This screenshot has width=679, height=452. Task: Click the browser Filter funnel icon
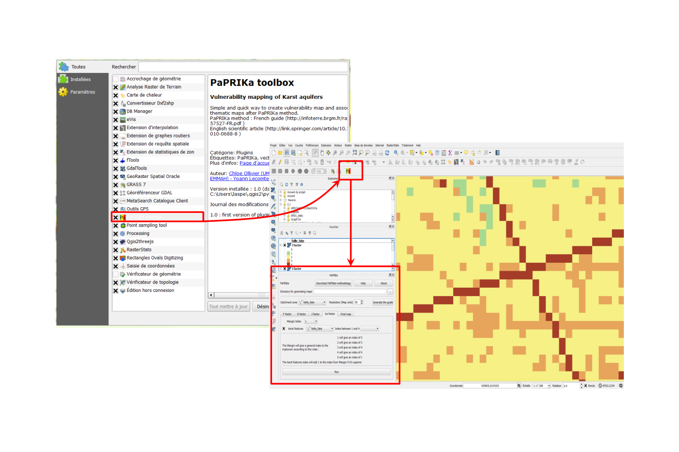coord(291,185)
